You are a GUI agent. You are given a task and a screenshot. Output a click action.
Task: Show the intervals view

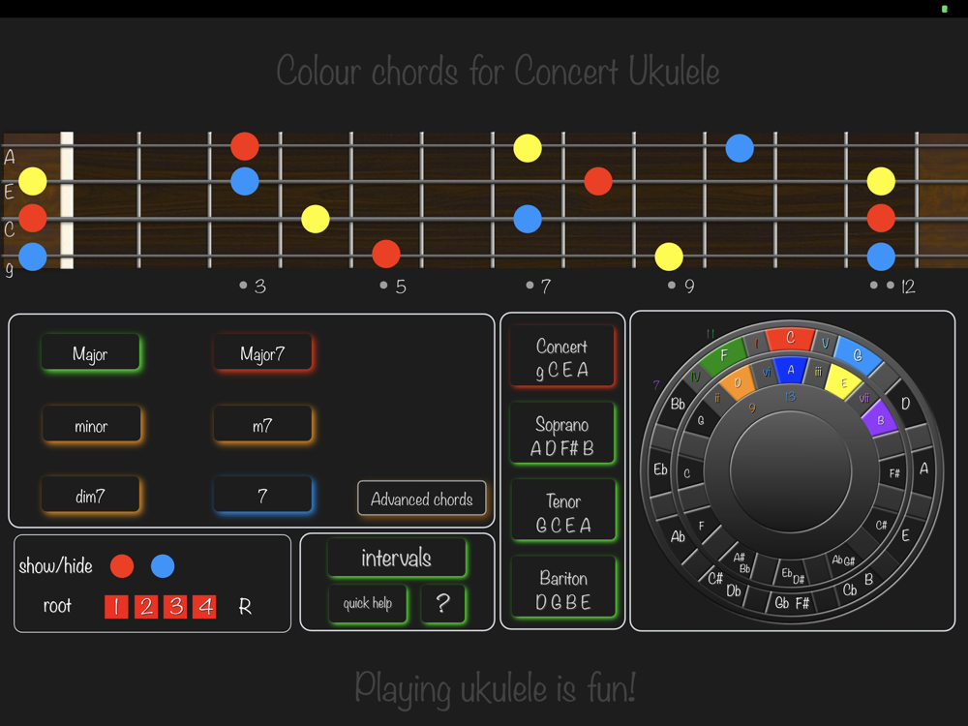397,559
